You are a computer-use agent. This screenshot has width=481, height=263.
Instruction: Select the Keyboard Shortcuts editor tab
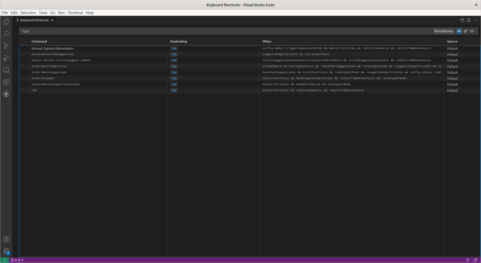35,20
